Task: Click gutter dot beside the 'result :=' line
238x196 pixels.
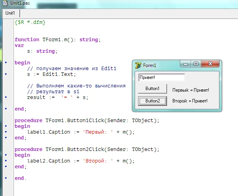Action: [6, 97]
